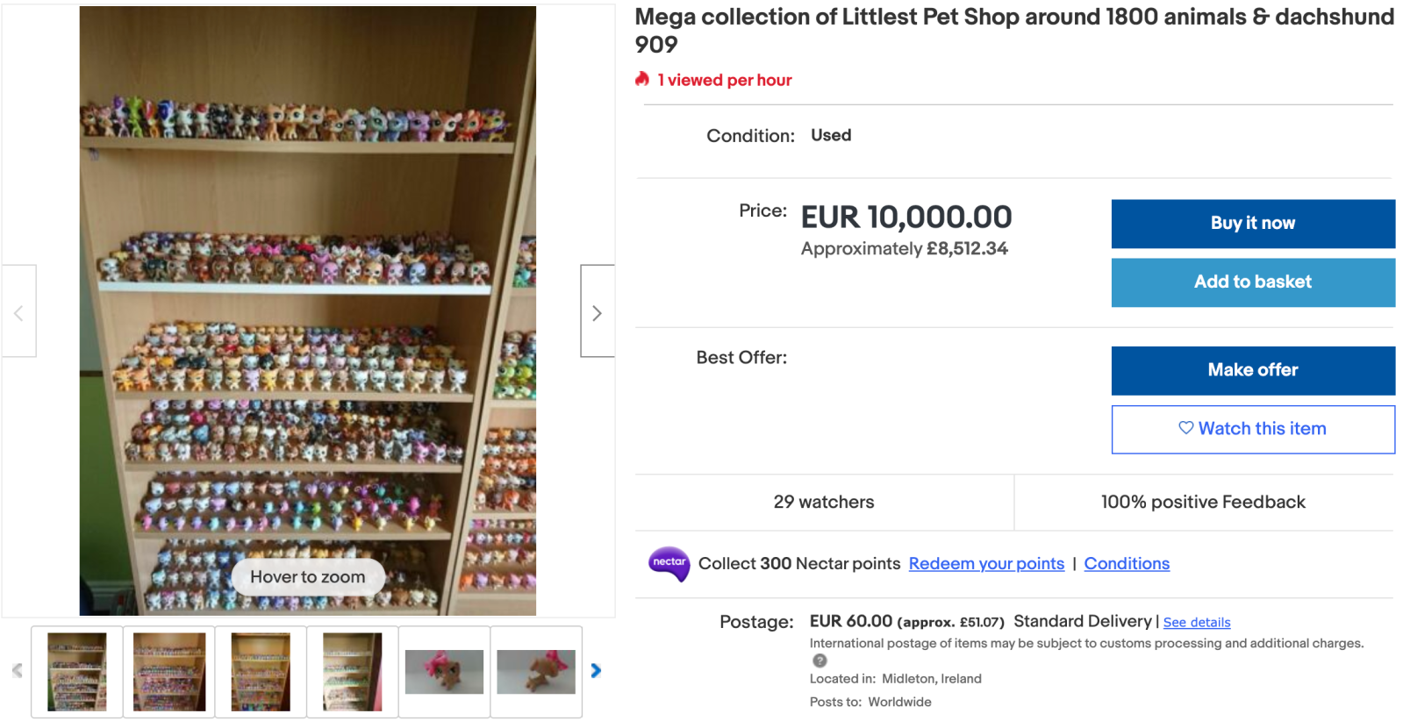Click Add to basket
The width and height of the screenshot is (1403, 721).
[1252, 282]
